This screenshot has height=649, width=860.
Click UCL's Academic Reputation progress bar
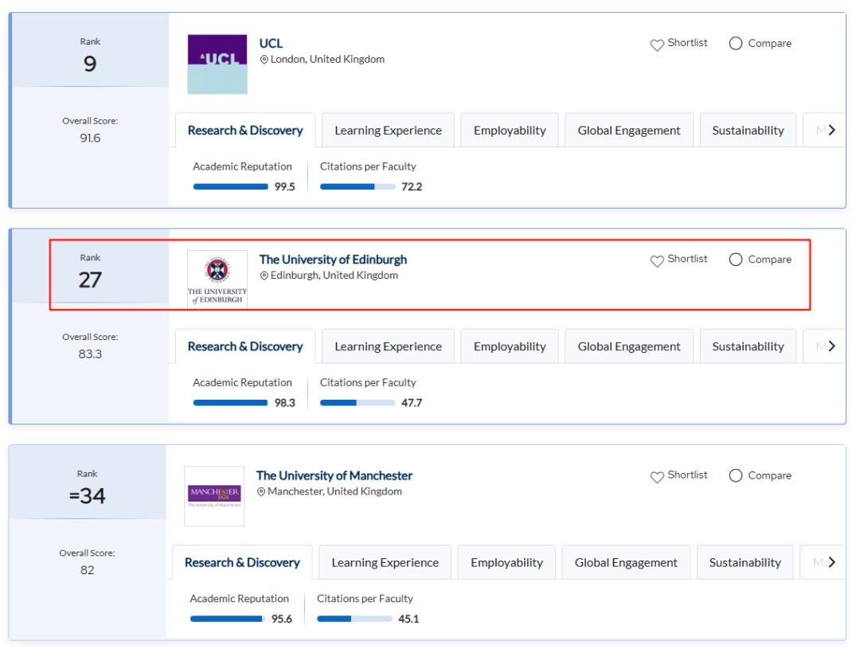click(230, 187)
